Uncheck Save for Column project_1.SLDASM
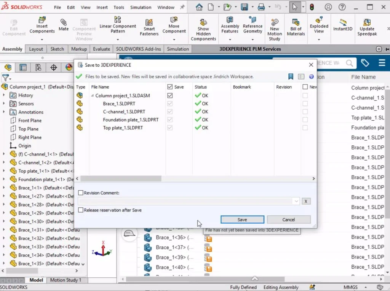The image size is (390, 291). click(170, 95)
